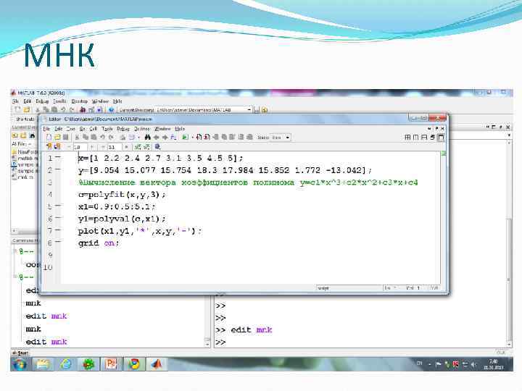Click the Cut scissors icon in Editor toolbar

[x=77, y=138]
